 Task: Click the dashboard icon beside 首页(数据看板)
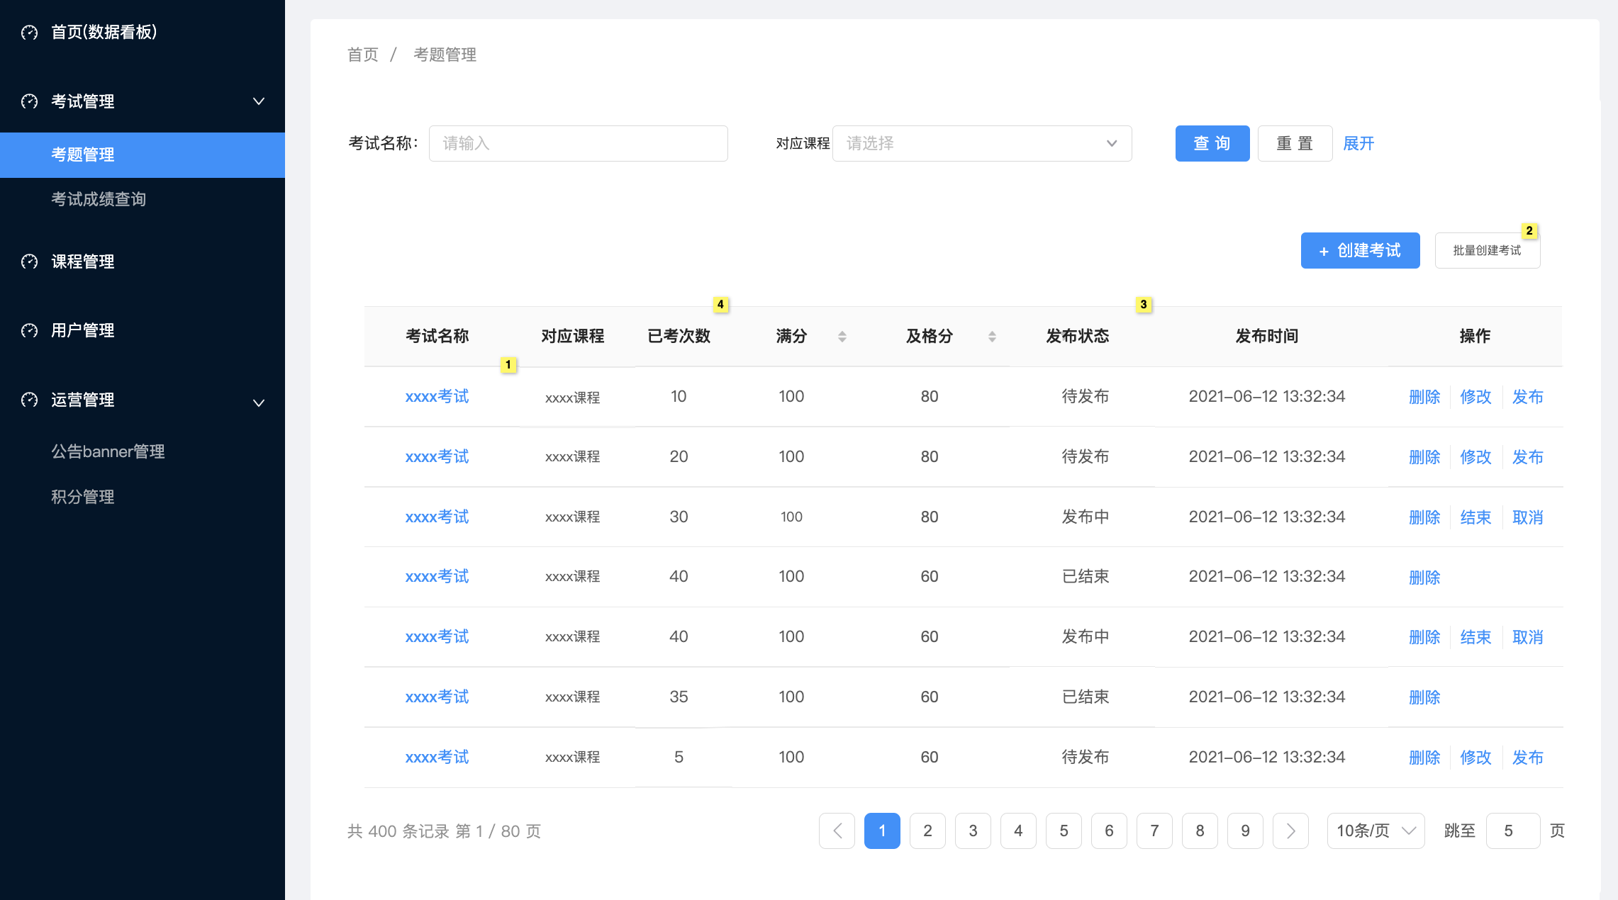[29, 32]
